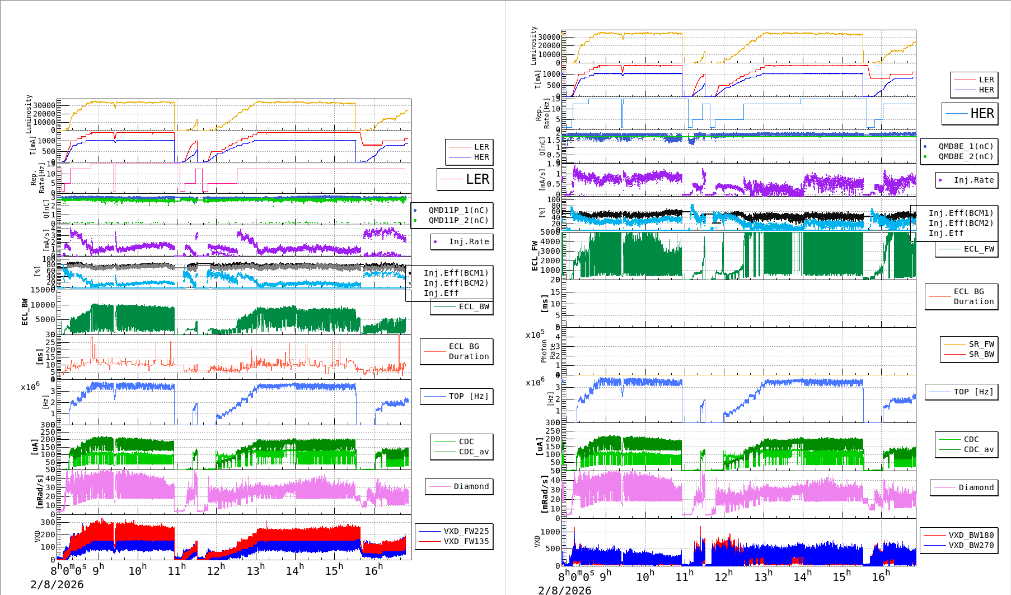Pick the VXD_BW180 legend entry
Image resolution: width=1011 pixels, height=595 pixels.
pos(971,535)
